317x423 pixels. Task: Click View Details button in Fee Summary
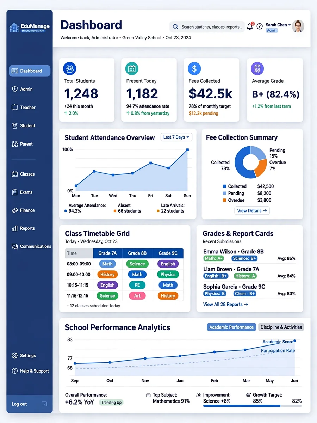[x=252, y=210]
